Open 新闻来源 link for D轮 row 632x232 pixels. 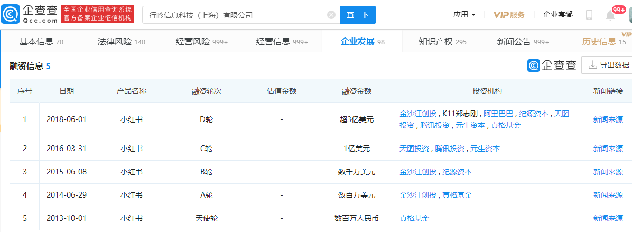pyautogui.click(x=608, y=119)
